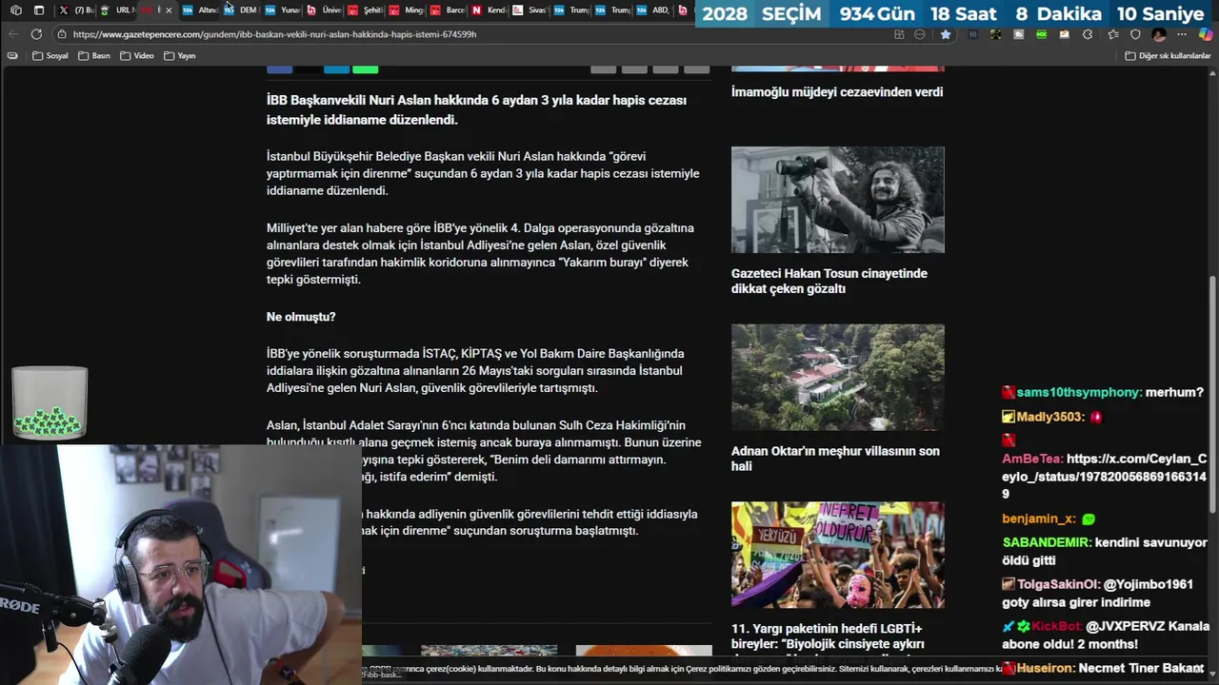1219x685 pixels.
Task: Expand Diğer sık kullanılanlar folder
Action: [1168, 56]
